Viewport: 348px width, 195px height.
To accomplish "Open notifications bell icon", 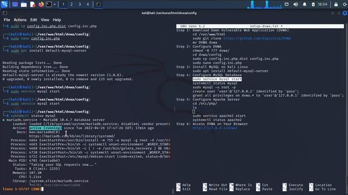I will point(304,4).
